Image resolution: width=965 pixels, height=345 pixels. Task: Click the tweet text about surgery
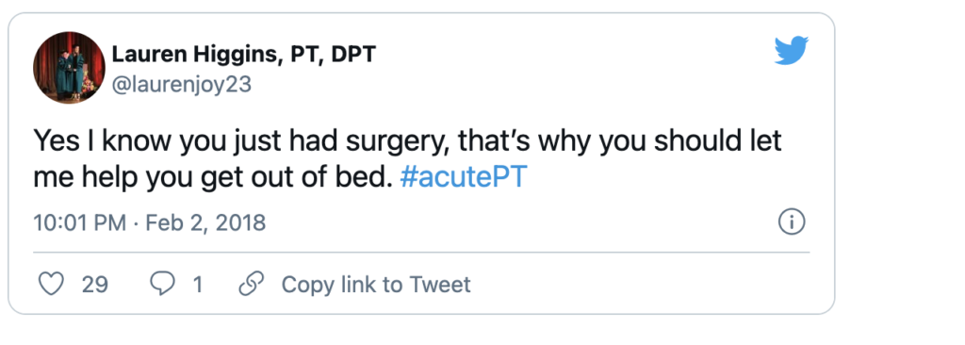(407, 159)
